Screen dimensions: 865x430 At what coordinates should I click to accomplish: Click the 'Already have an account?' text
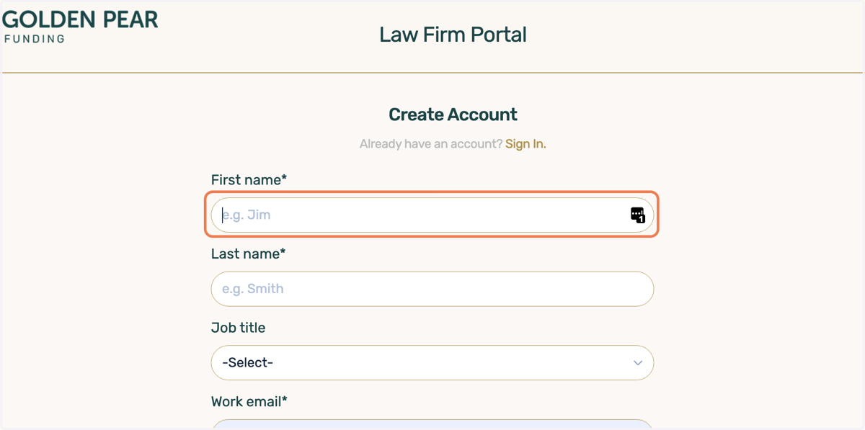point(431,144)
